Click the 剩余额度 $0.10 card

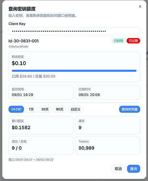click(74, 67)
